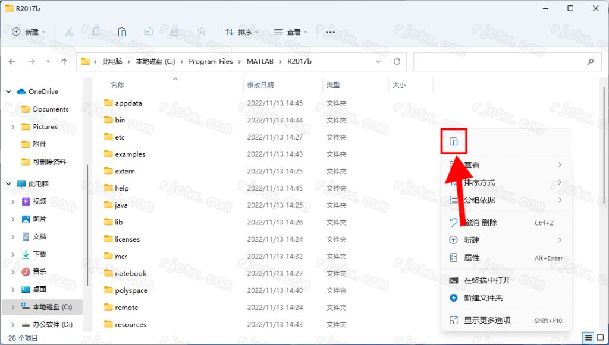Open the 新建 dropdown in toolbar

click(29, 32)
